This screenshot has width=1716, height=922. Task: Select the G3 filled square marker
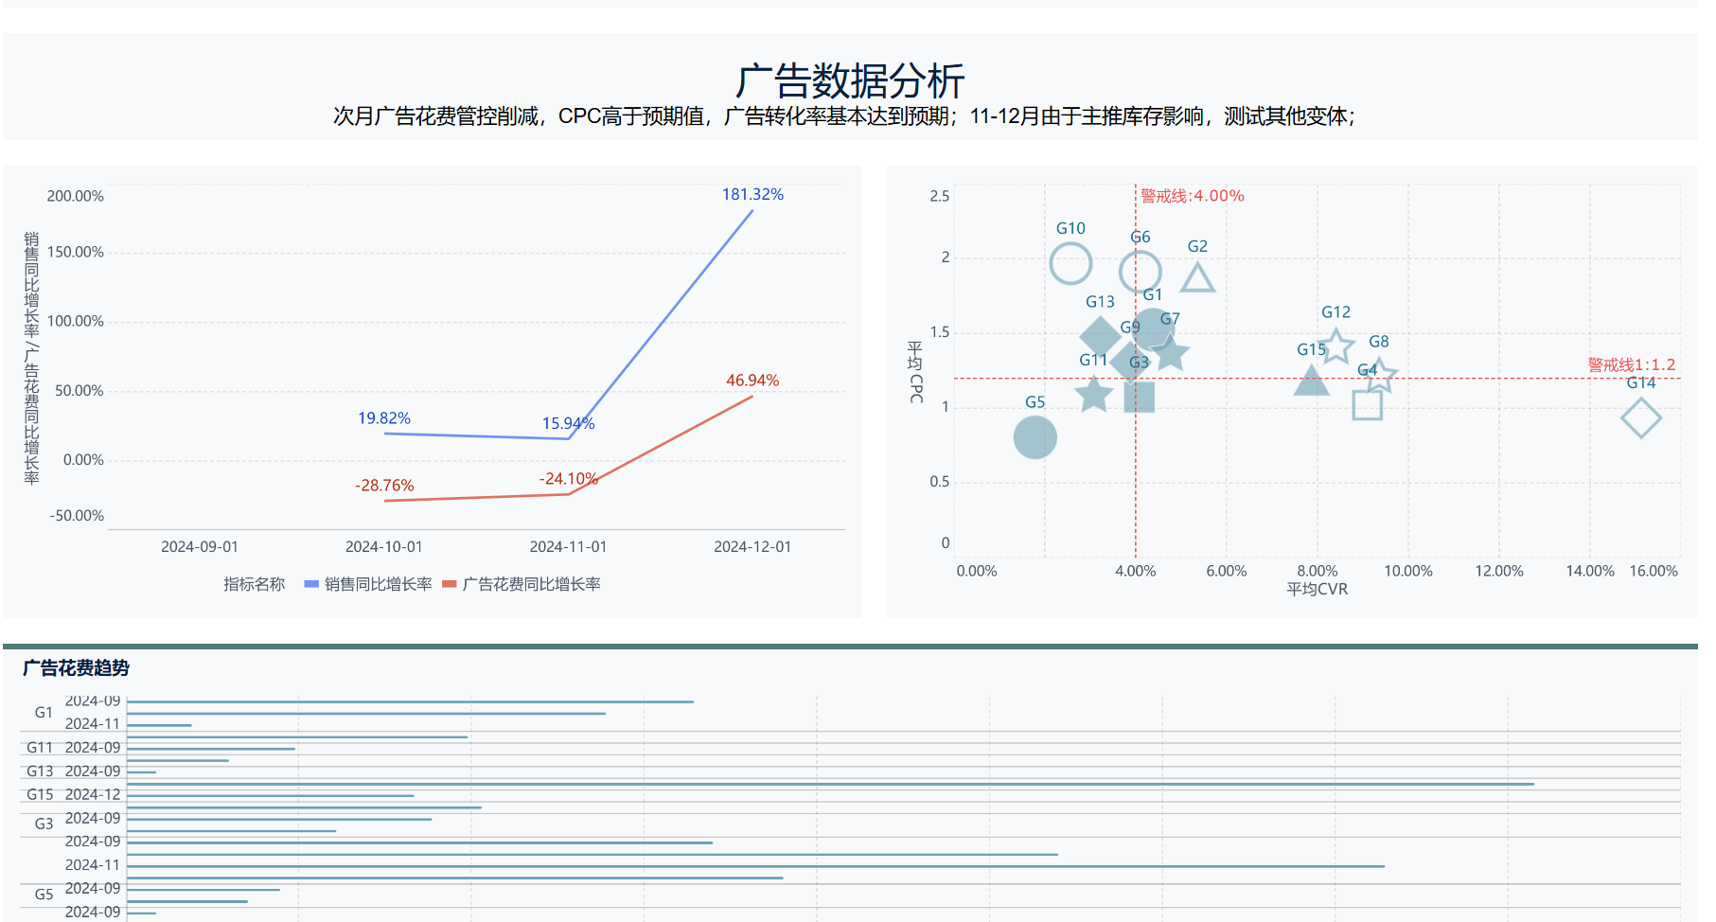pyautogui.click(x=1139, y=397)
